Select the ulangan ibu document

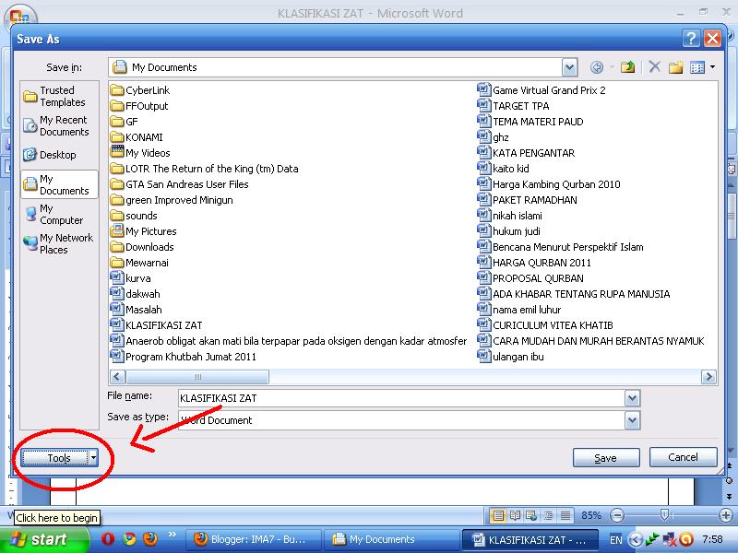click(x=511, y=357)
